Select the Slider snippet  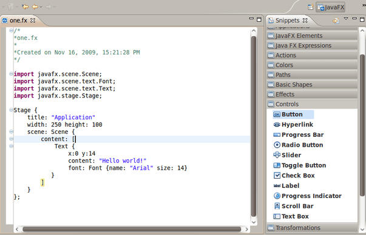pos(287,155)
